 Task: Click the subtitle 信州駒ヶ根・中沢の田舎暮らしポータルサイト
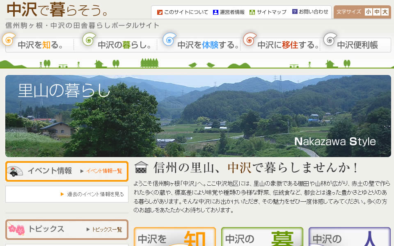pos(82,25)
